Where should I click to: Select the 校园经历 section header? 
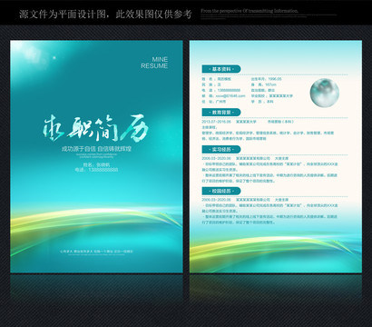[221, 191]
